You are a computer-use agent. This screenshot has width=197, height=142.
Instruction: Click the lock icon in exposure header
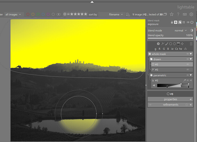[172, 22]
